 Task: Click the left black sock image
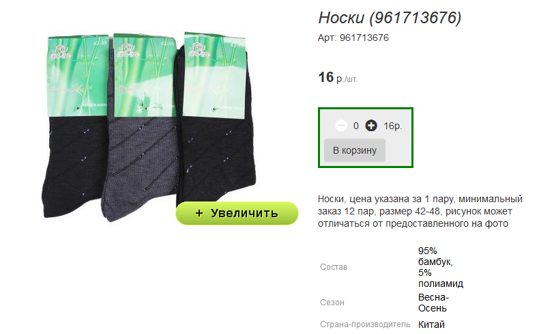click(x=76, y=126)
